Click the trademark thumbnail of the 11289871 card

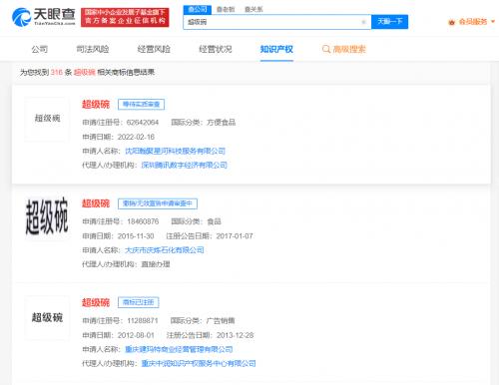coord(47,317)
